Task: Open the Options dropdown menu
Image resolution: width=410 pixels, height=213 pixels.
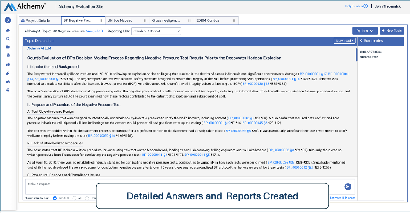Action: point(365,31)
